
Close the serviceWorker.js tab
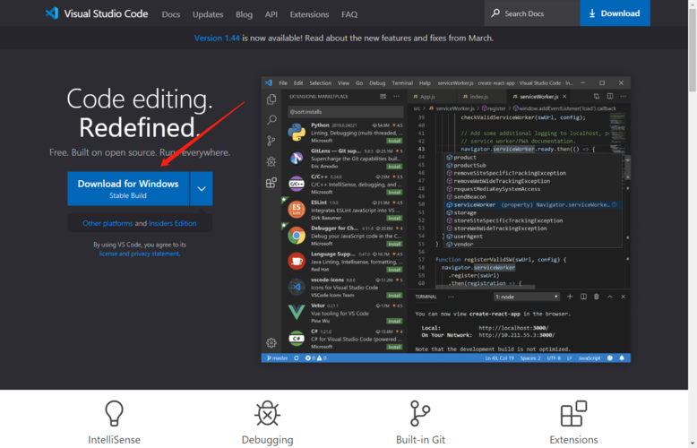(x=564, y=97)
